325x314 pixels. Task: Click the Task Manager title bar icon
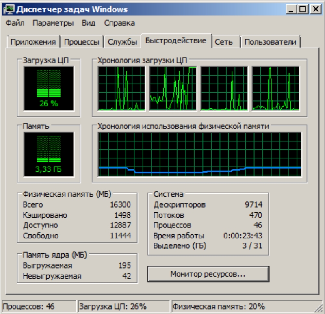pyautogui.click(x=9, y=9)
